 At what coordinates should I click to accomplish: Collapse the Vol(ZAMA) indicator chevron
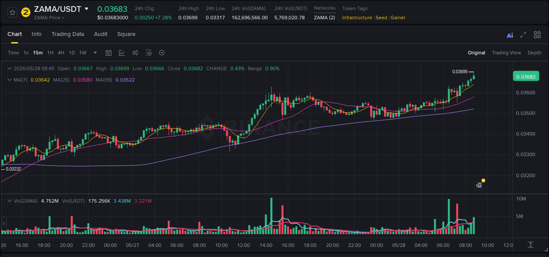pyautogui.click(x=10, y=201)
